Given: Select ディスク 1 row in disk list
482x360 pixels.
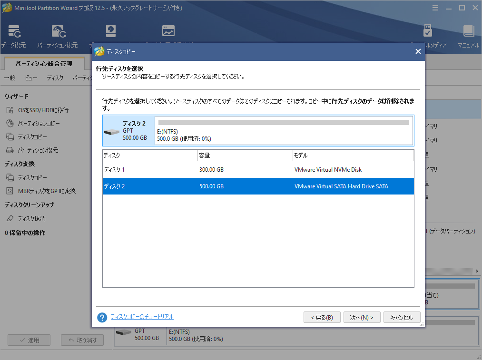Looking at the screenshot, I should pyautogui.click(x=258, y=170).
